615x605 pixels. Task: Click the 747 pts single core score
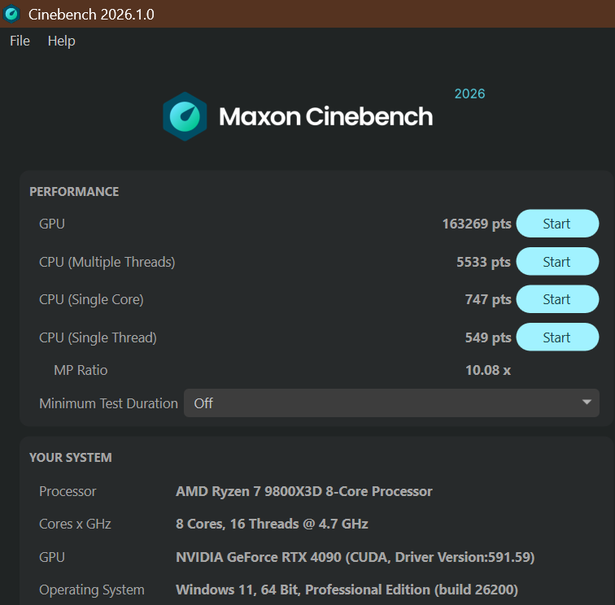pos(488,299)
